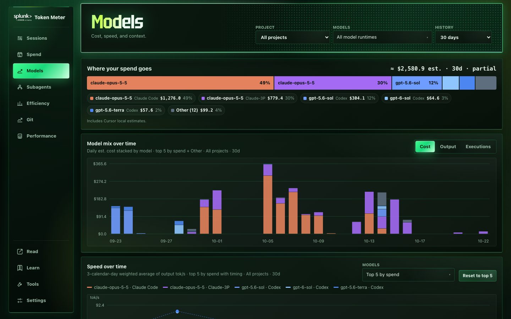This screenshot has width=511, height=319.
Task: Open the Performance page label
Action: coord(41,136)
